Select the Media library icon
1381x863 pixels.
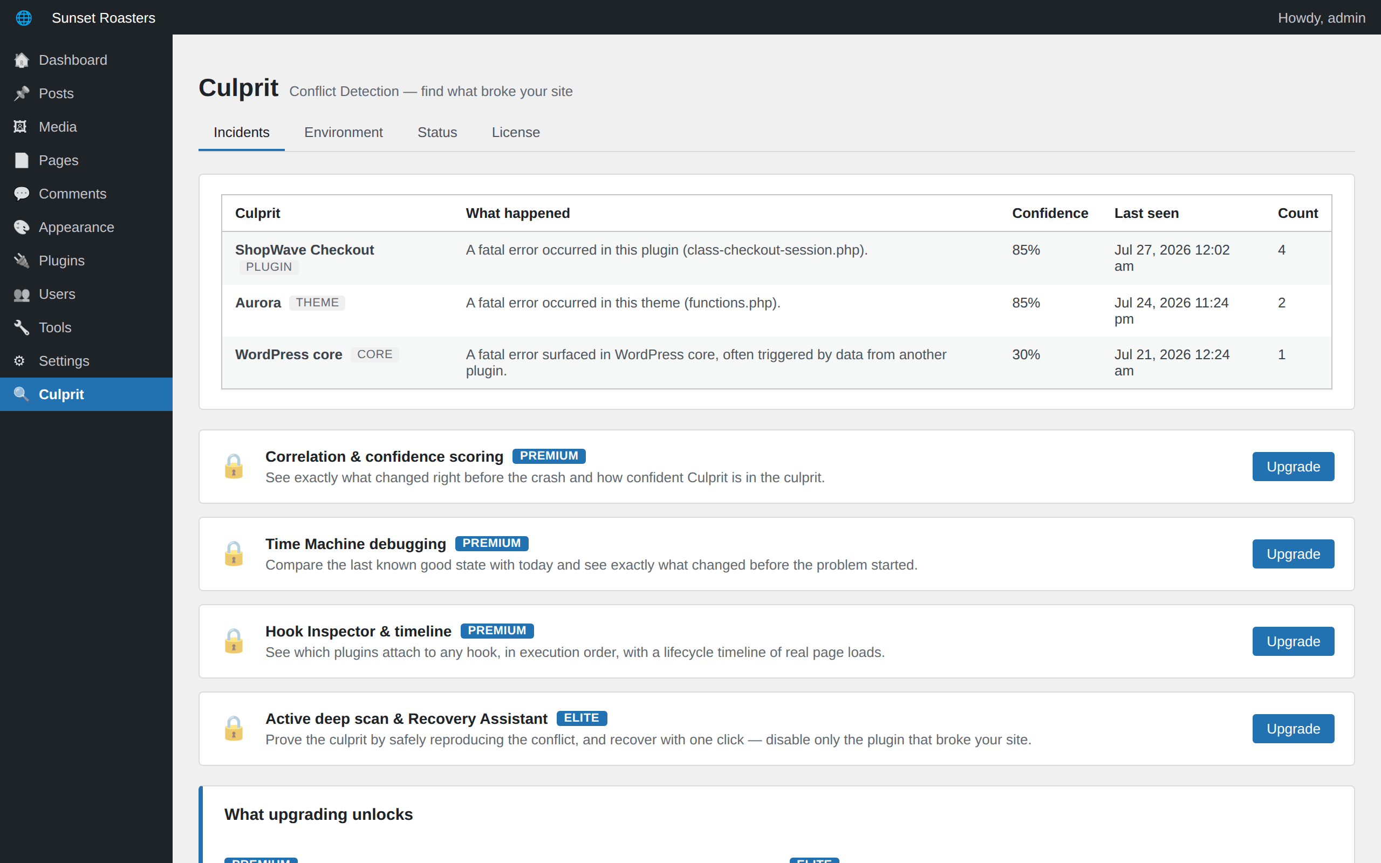[x=21, y=127]
